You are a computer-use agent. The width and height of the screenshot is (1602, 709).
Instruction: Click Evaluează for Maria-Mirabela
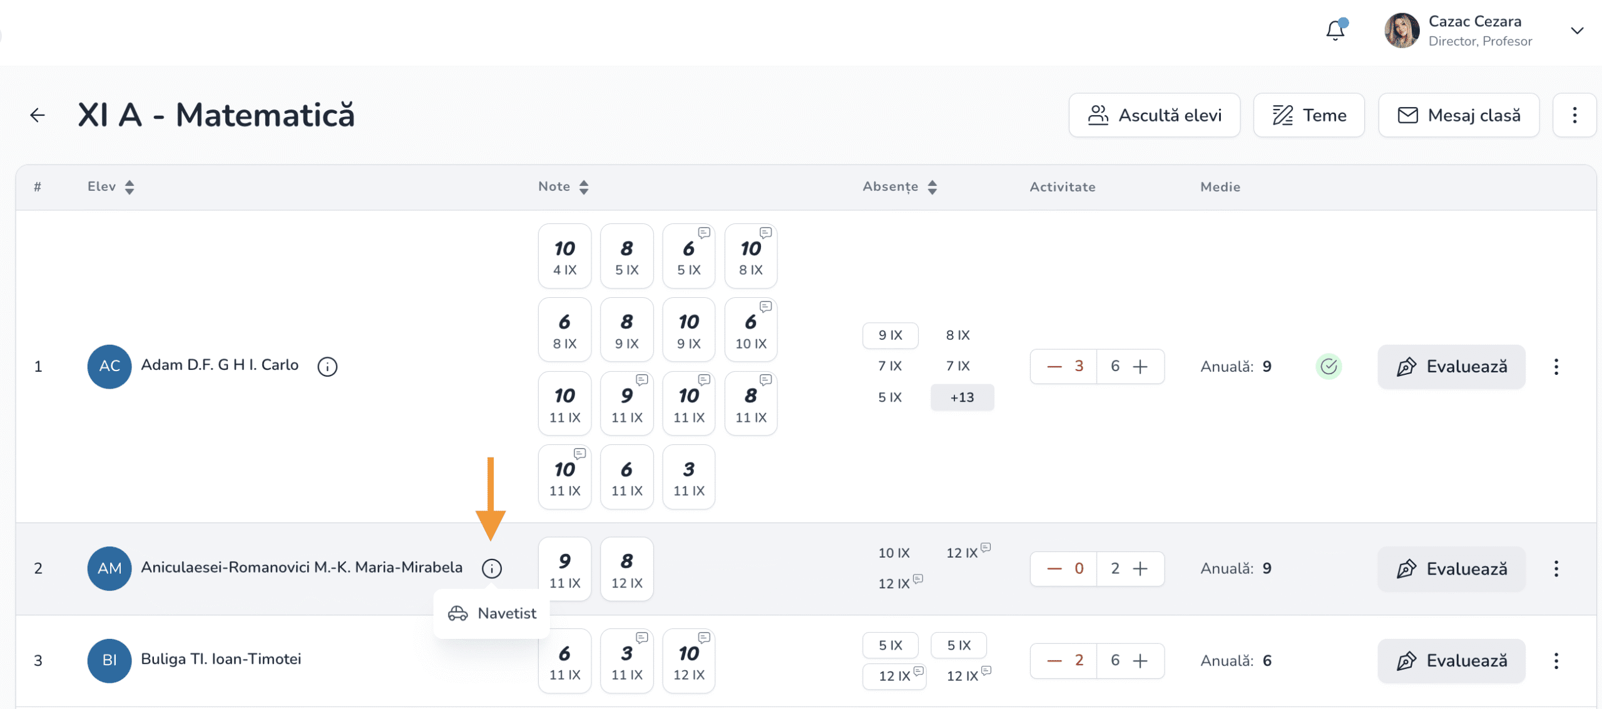(x=1451, y=569)
